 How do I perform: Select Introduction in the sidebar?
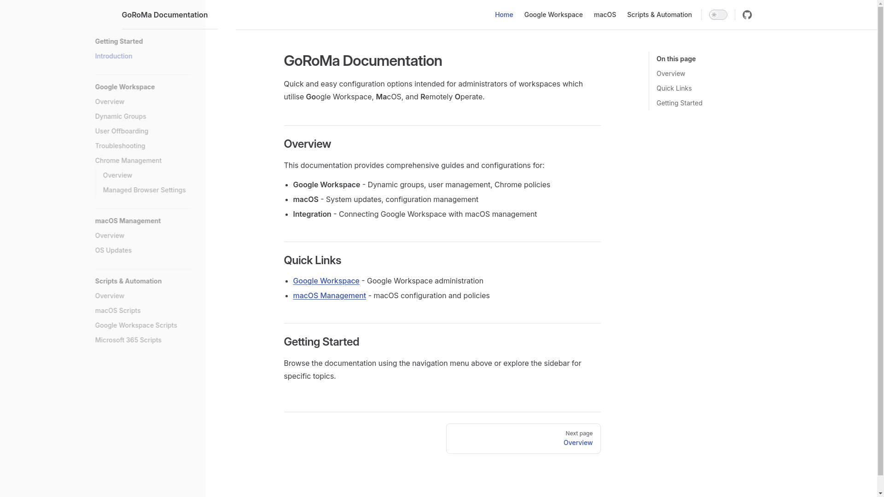coord(113,56)
